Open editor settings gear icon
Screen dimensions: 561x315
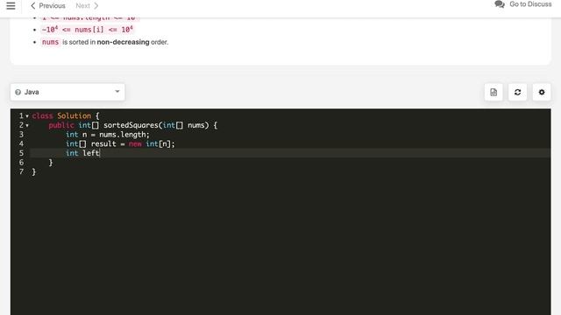tap(542, 92)
